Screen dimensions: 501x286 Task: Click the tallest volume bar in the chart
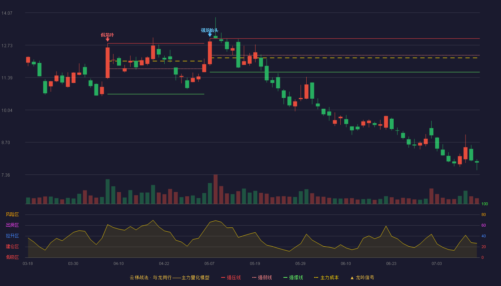click(x=215, y=189)
